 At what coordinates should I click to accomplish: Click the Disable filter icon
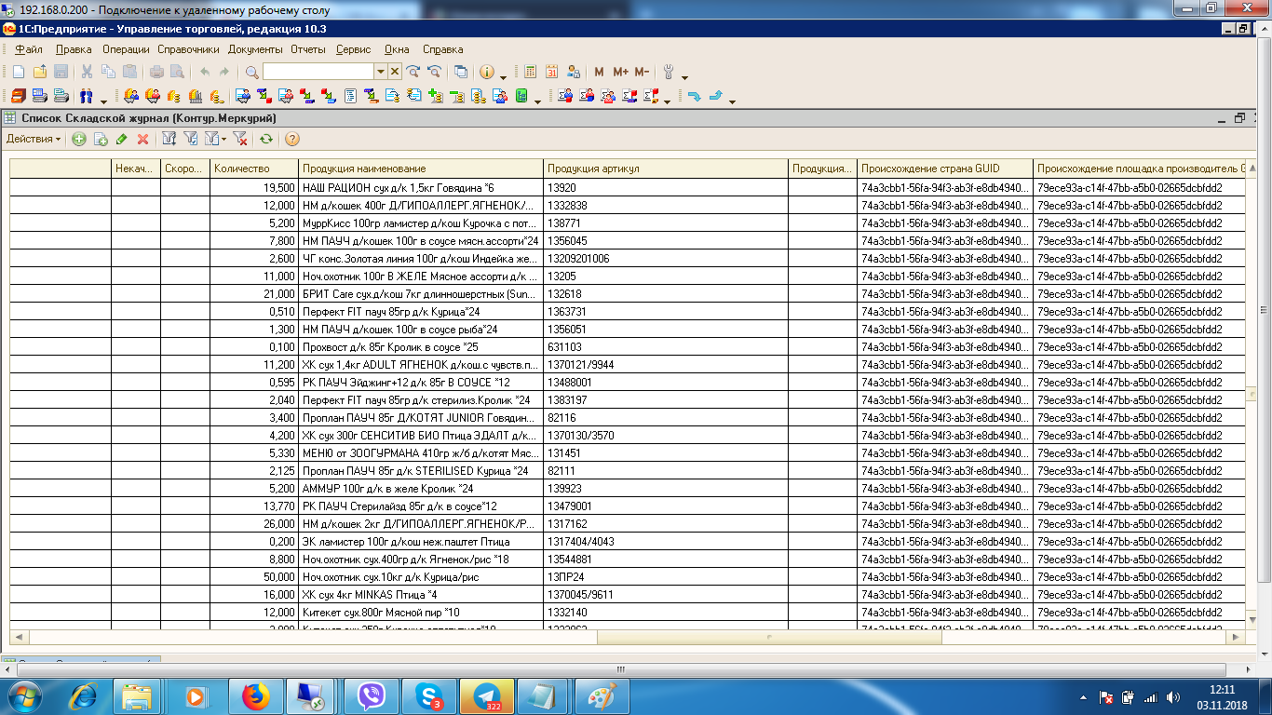(x=239, y=139)
